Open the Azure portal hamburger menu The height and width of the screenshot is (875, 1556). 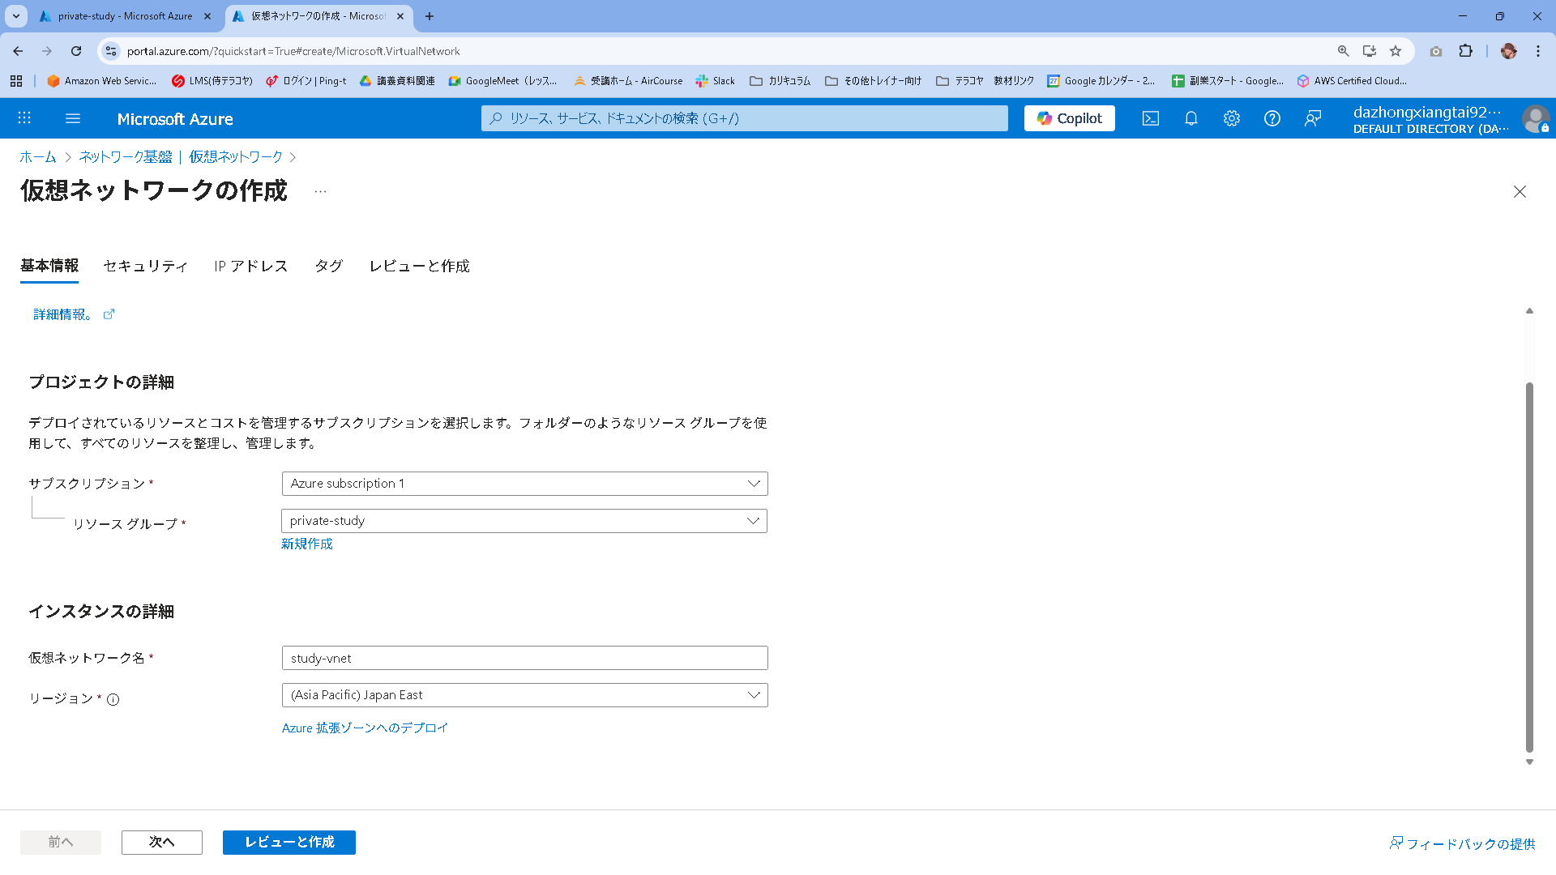pyautogui.click(x=73, y=118)
